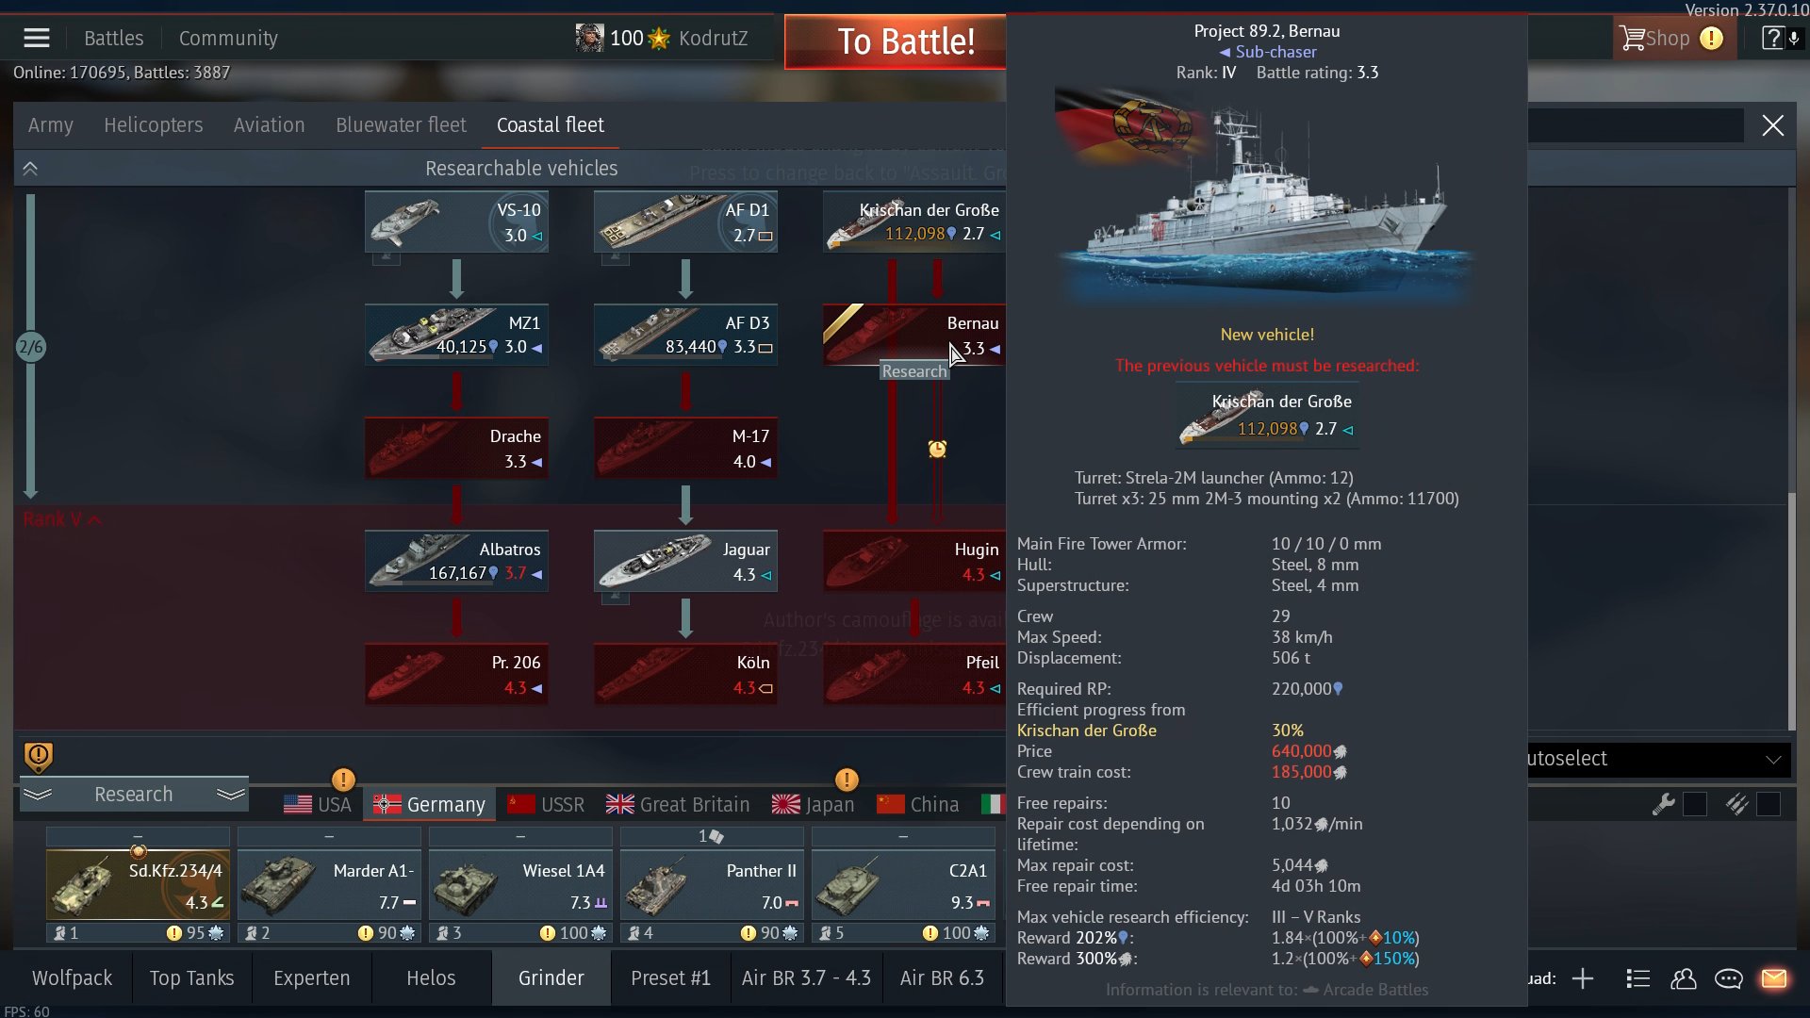Open the hamburger main menu
Image resolution: width=1810 pixels, height=1018 pixels.
click(x=37, y=39)
